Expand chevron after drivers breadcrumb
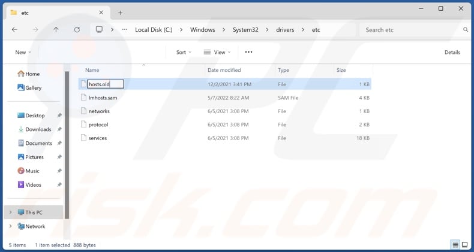The height and width of the screenshot is (252, 474). (303, 30)
